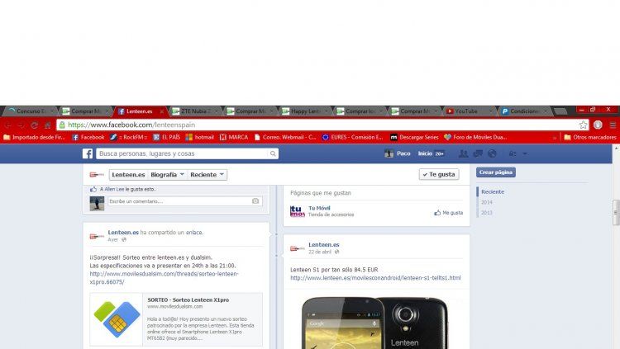Viewport: 620px width, 349px height.
Task: Close the Lenteen.es browser tab
Action: coord(162,111)
